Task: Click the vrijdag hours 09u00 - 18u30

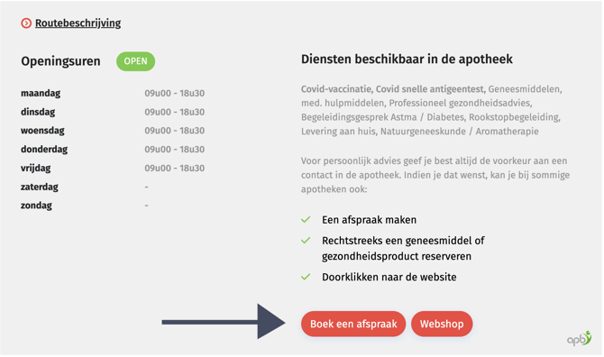Action: pos(175,169)
